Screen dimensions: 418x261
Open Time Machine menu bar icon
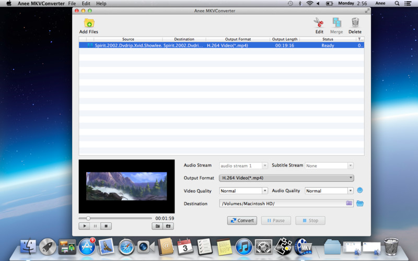point(291,4)
